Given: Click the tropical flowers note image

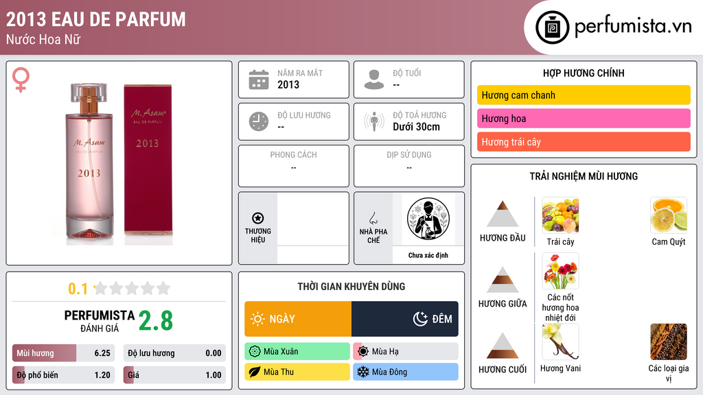Looking at the screenshot, I should point(560,271).
